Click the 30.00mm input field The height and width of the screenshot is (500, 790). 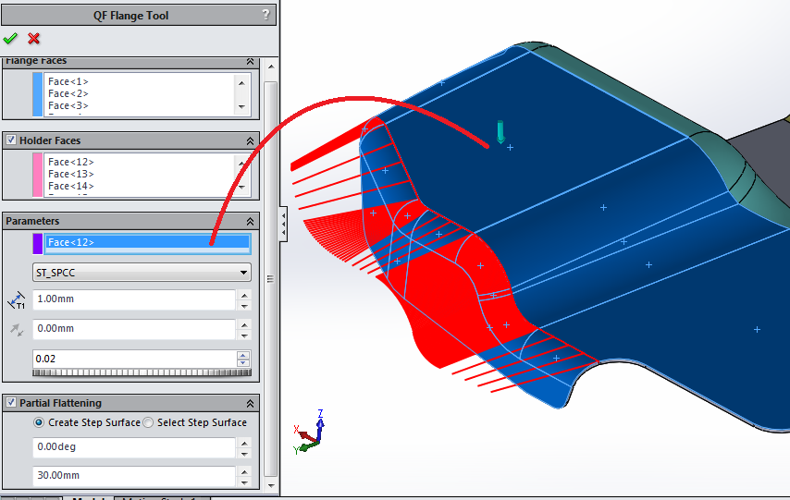point(133,477)
